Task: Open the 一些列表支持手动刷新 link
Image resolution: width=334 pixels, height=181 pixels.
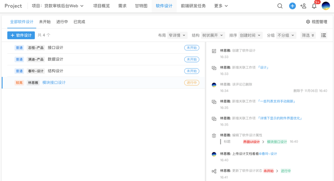Action: [x=276, y=101]
